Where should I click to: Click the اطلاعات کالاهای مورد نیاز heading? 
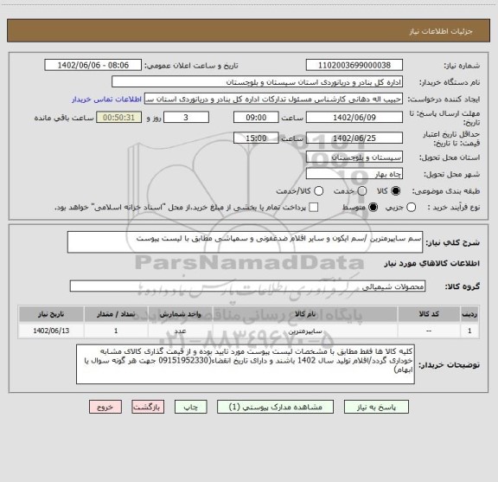(x=432, y=264)
